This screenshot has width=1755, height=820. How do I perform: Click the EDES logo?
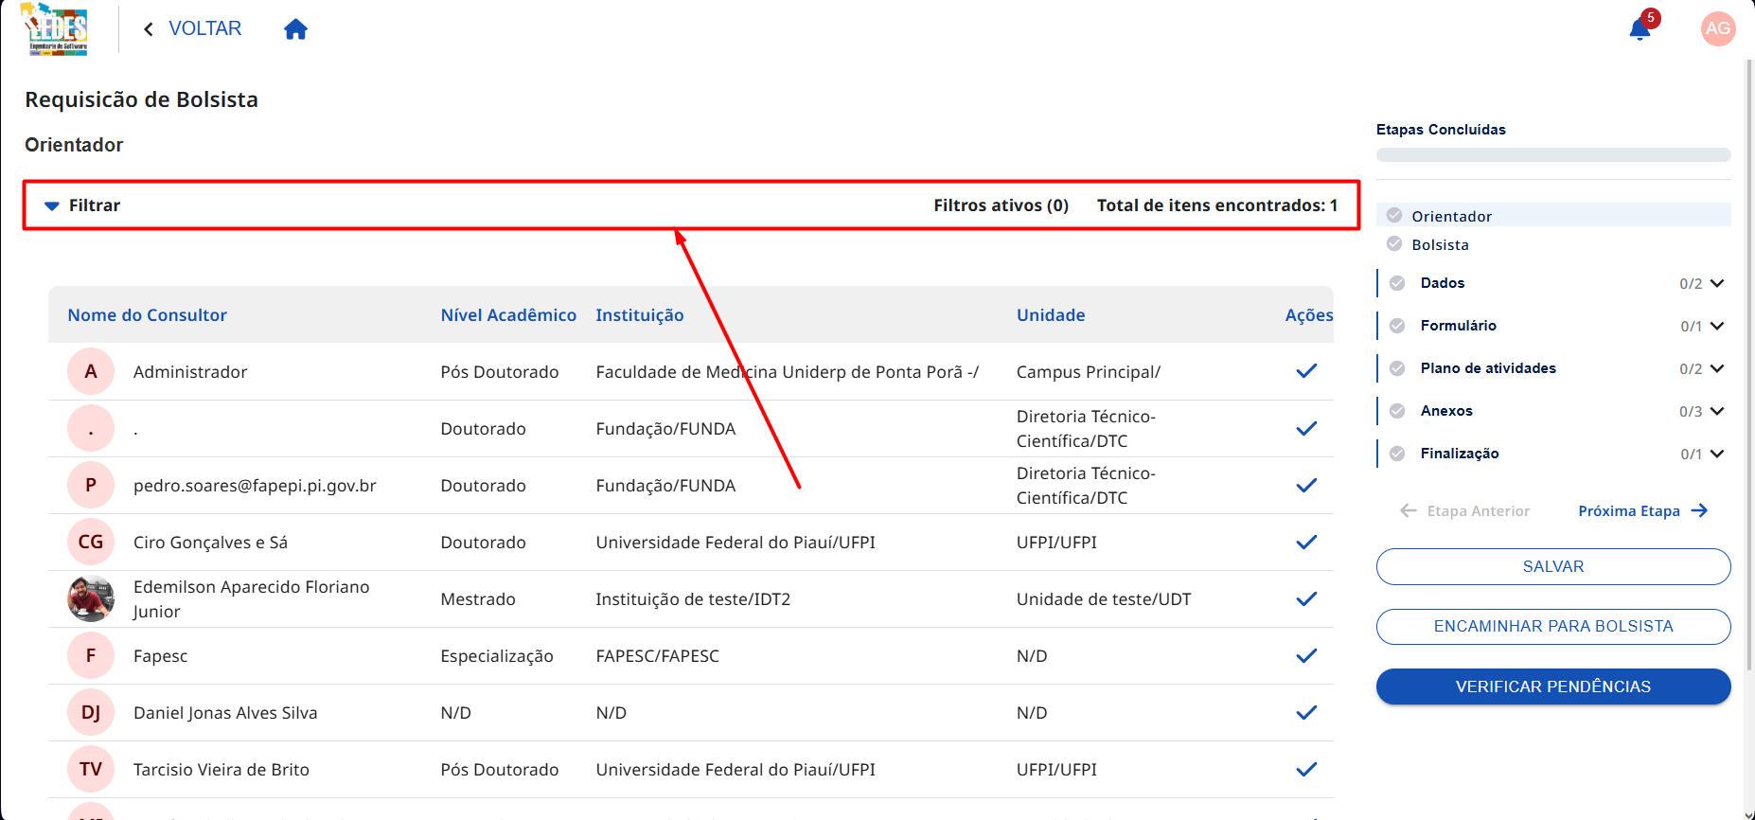click(55, 29)
